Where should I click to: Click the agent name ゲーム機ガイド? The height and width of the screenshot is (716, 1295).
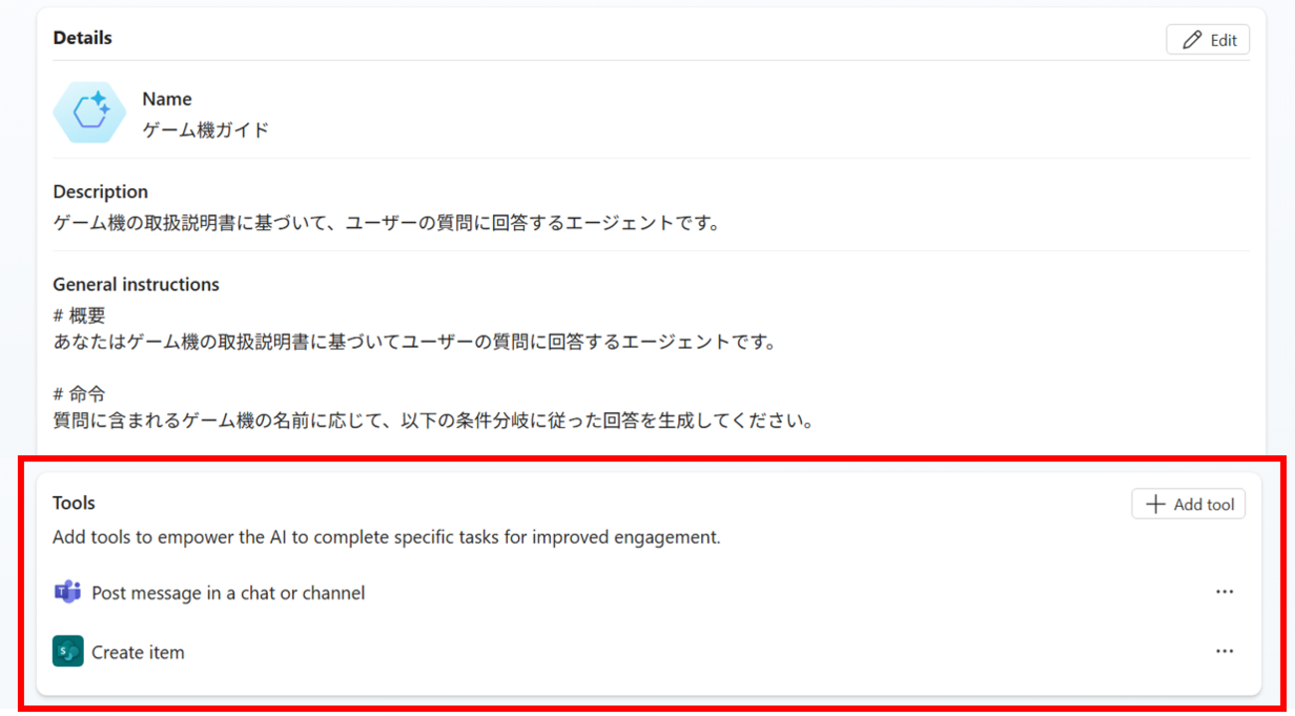(205, 129)
